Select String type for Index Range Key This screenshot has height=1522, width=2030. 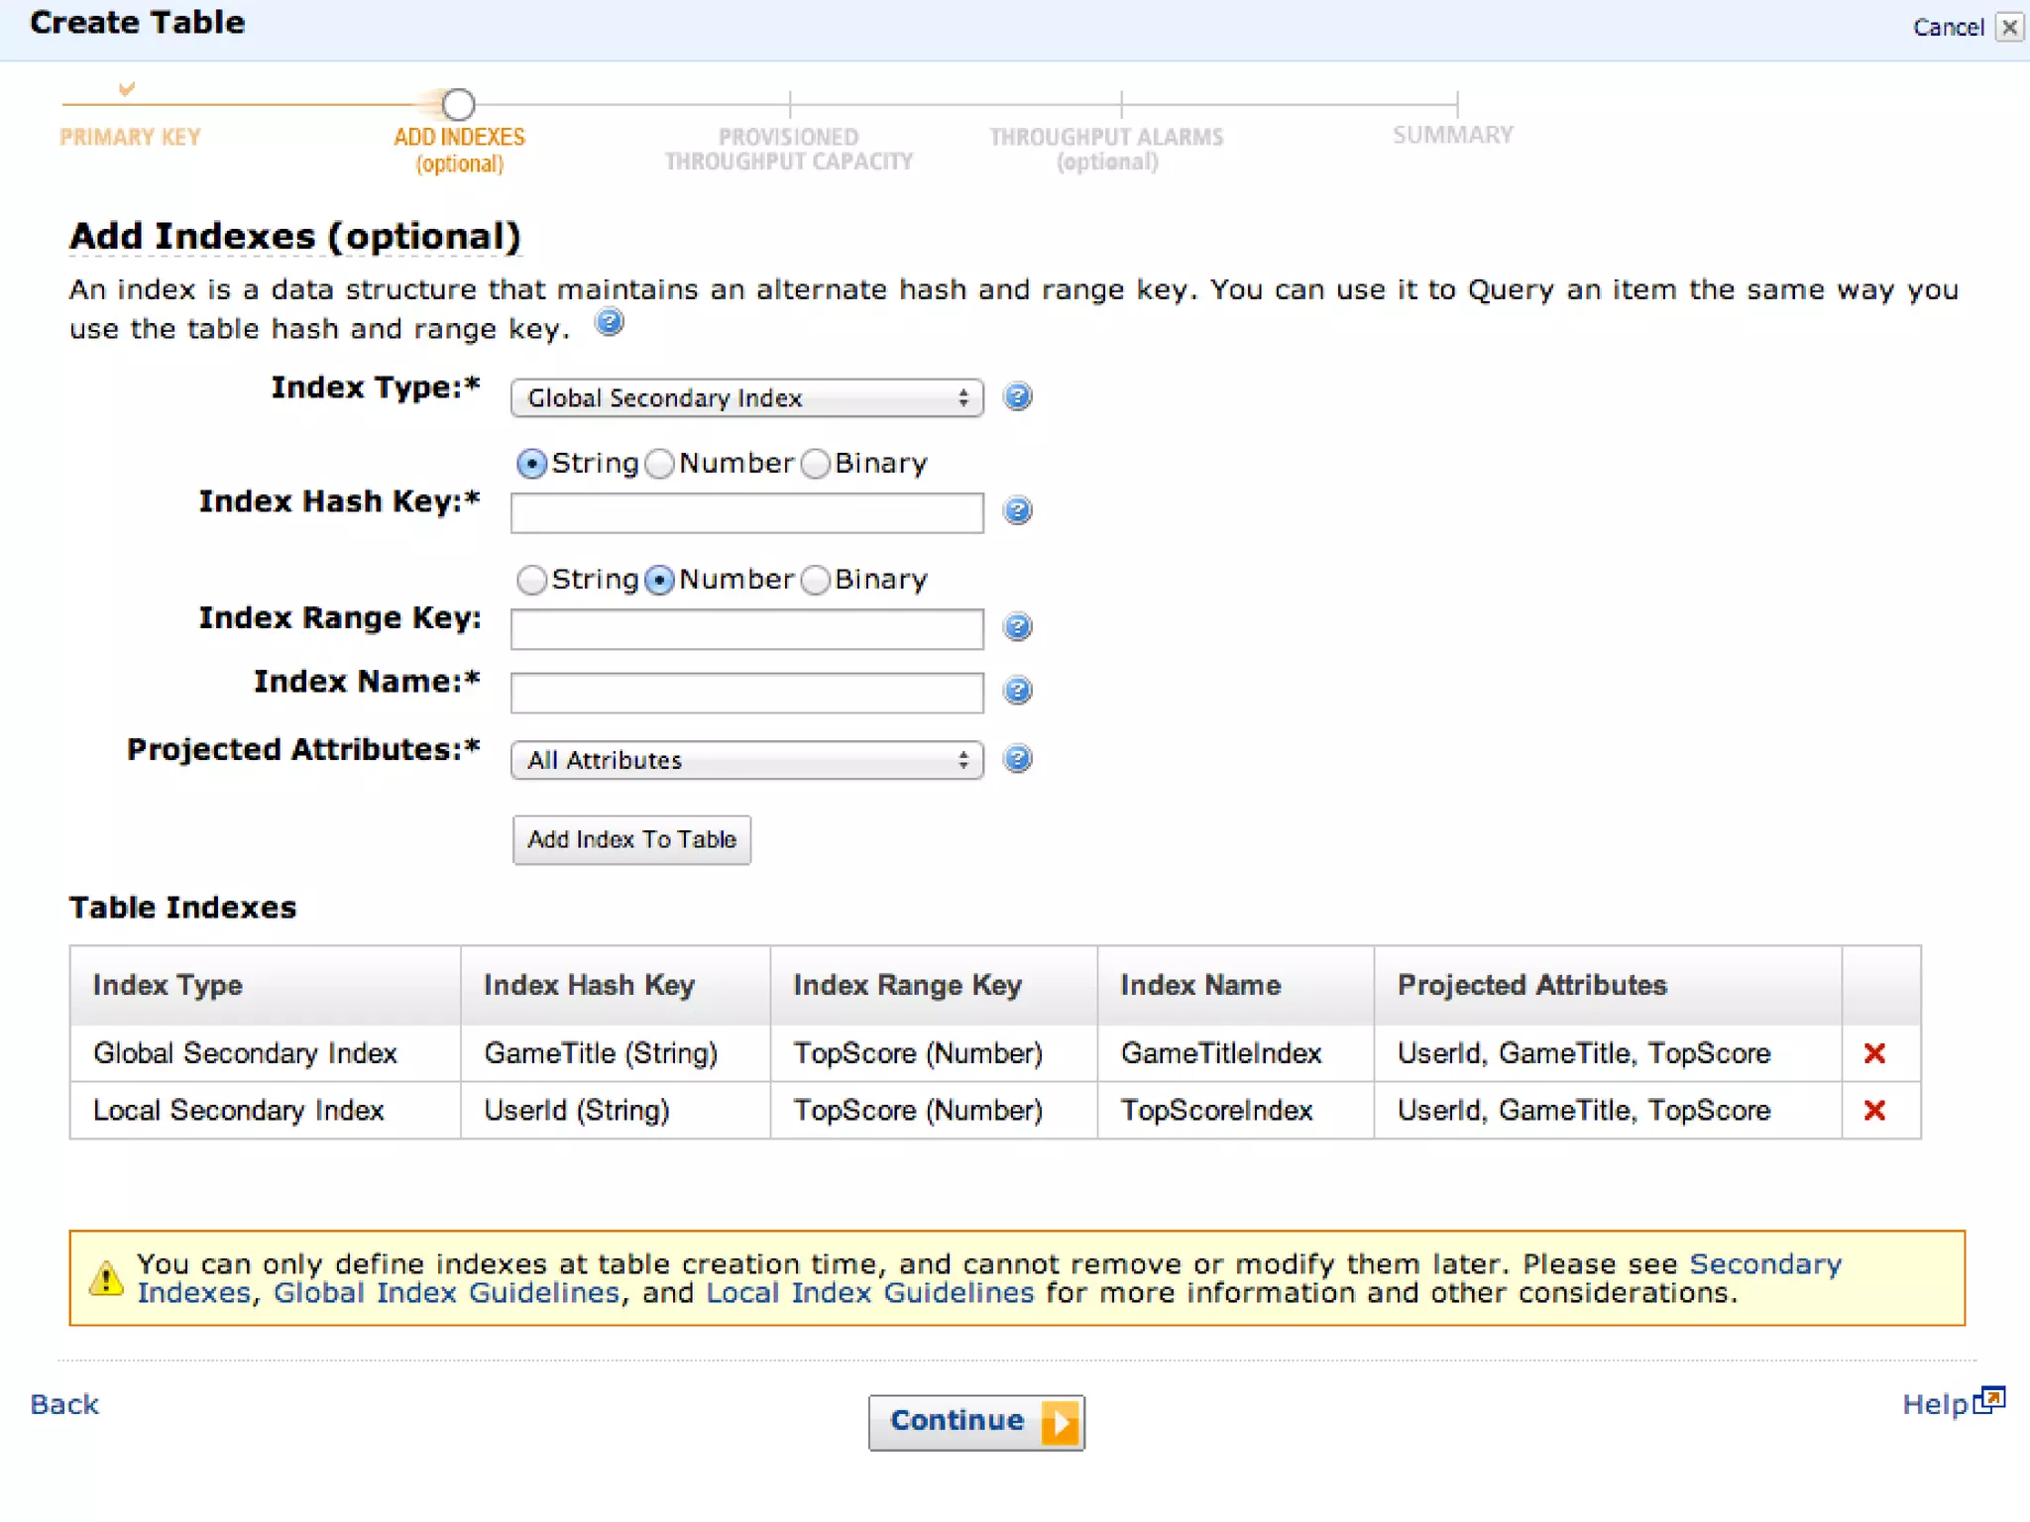pos(532,580)
